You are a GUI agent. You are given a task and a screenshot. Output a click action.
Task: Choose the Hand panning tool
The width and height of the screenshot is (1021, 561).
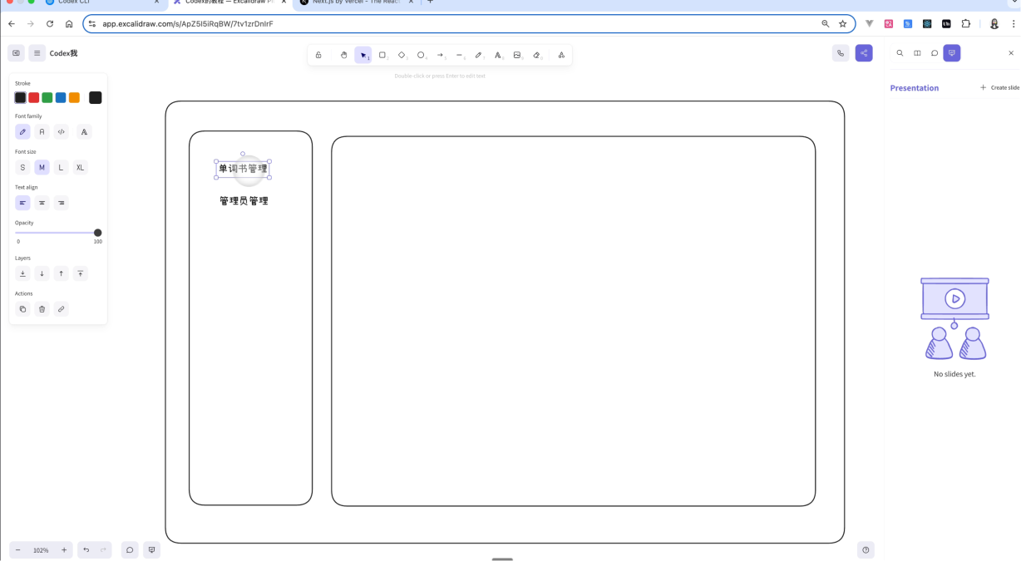tap(343, 55)
